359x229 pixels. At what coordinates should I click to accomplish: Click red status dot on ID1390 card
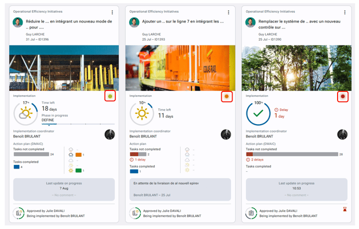click(x=343, y=96)
